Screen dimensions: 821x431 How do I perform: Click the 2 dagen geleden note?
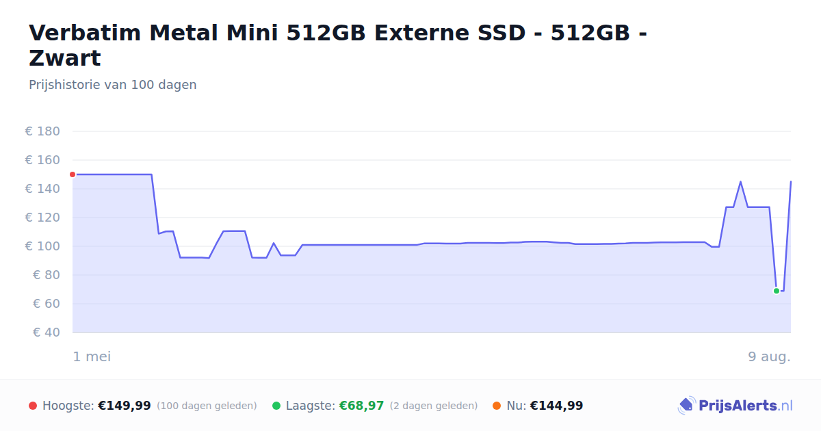[434, 406]
